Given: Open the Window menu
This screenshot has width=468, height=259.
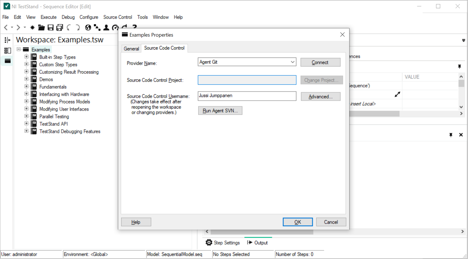Looking at the screenshot, I should click(x=161, y=17).
